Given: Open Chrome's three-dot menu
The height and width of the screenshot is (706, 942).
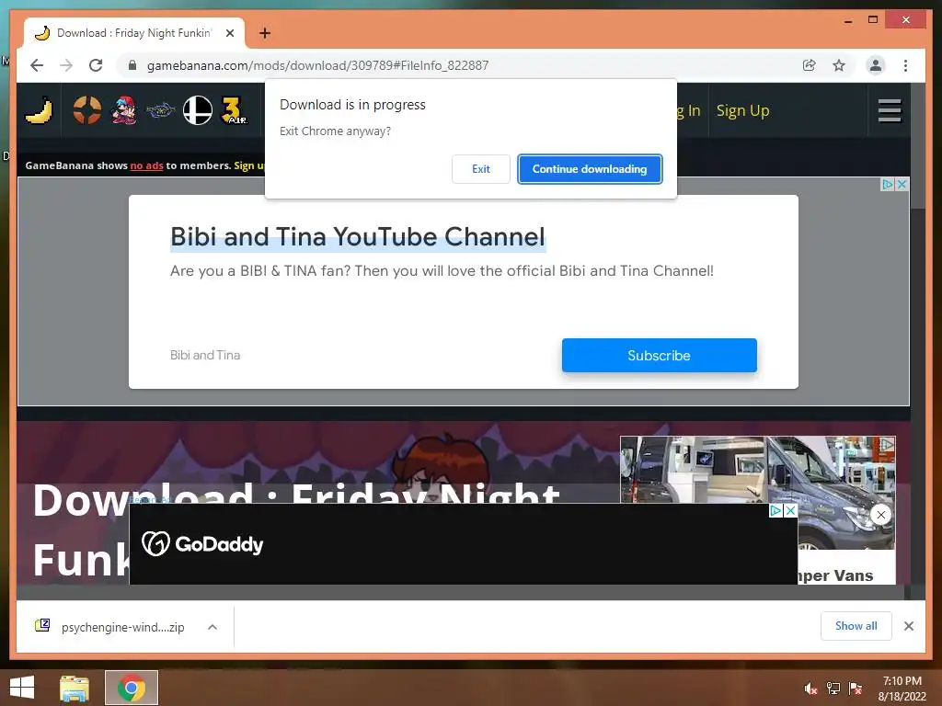Looking at the screenshot, I should point(905,65).
